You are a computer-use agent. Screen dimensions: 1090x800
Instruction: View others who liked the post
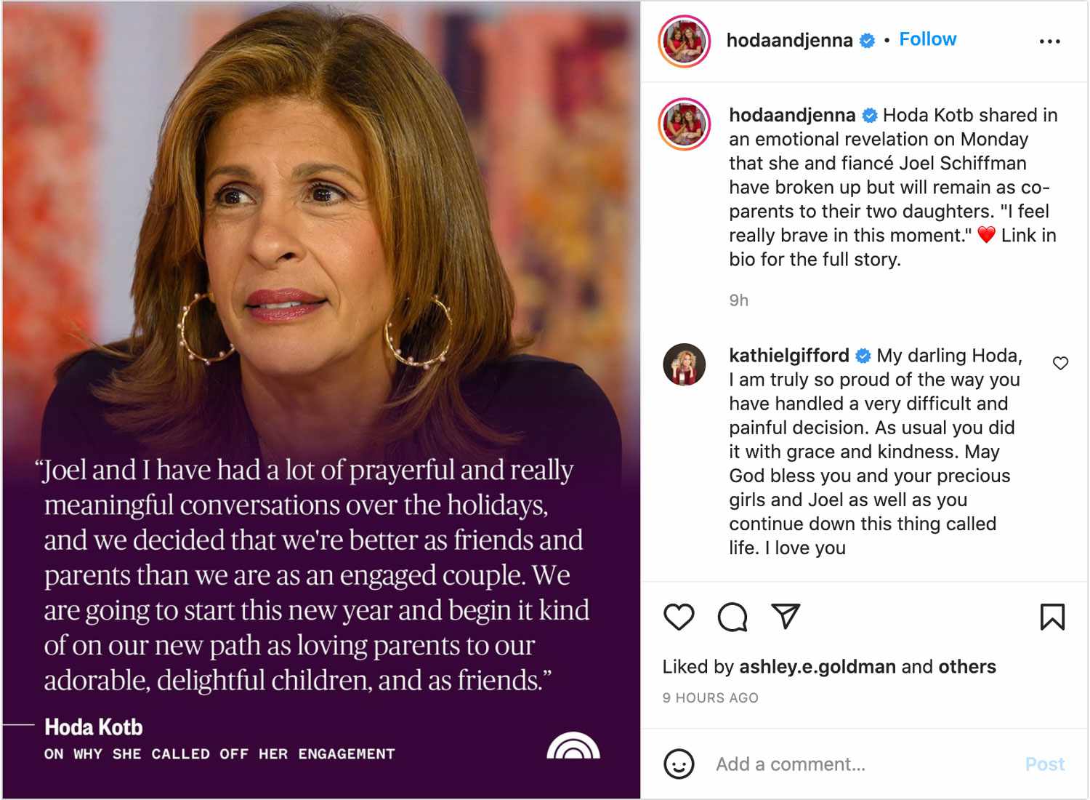[x=966, y=667]
